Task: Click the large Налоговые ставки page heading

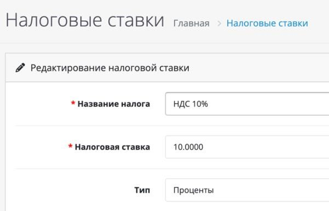Action: (85, 20)
